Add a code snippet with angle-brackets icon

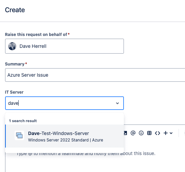pyautogui.click(x=158, y=133)
